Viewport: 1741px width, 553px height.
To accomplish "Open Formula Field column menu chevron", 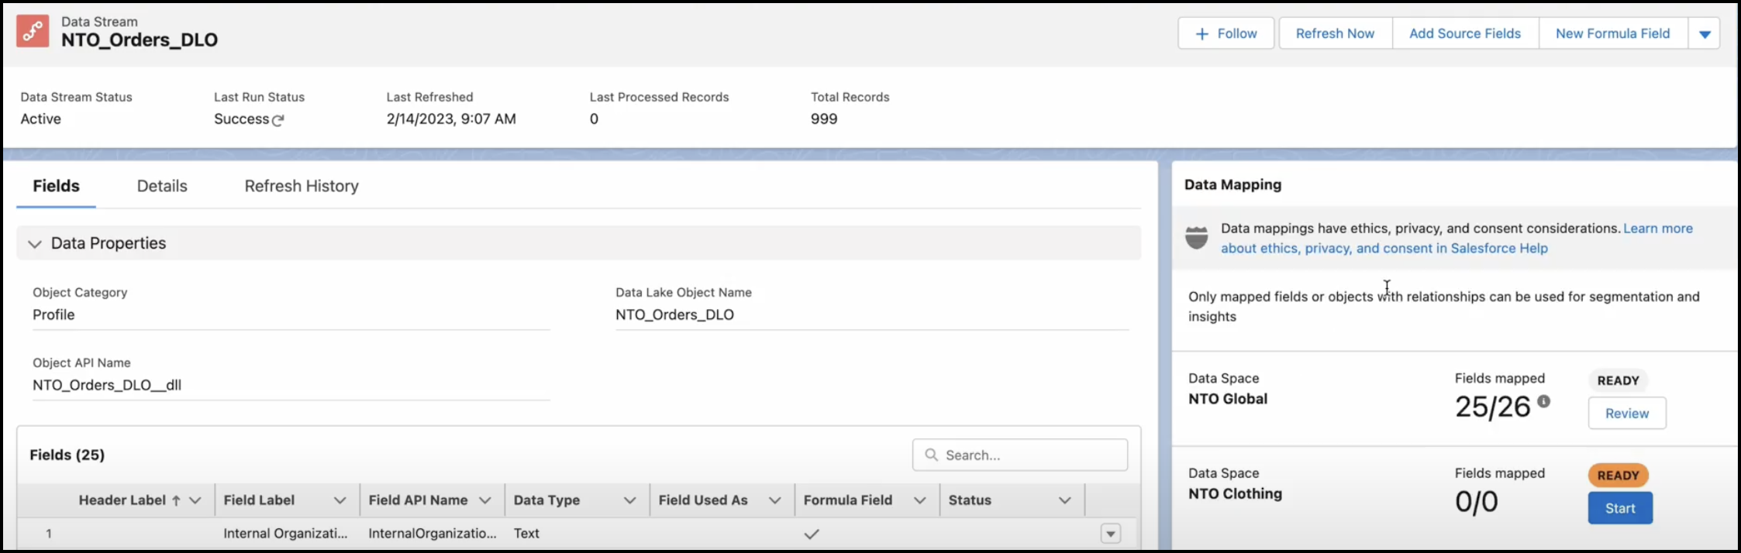I will click(x=920, y=500).
